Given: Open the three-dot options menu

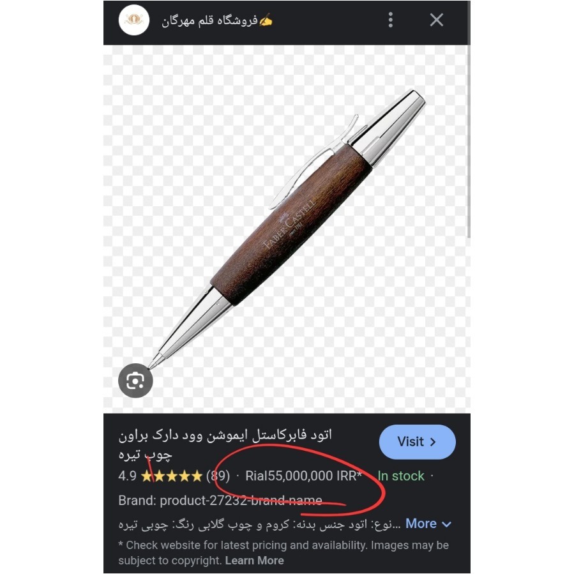Looking at the screenshot, I should pyautogui.click(x=391, y=20).
